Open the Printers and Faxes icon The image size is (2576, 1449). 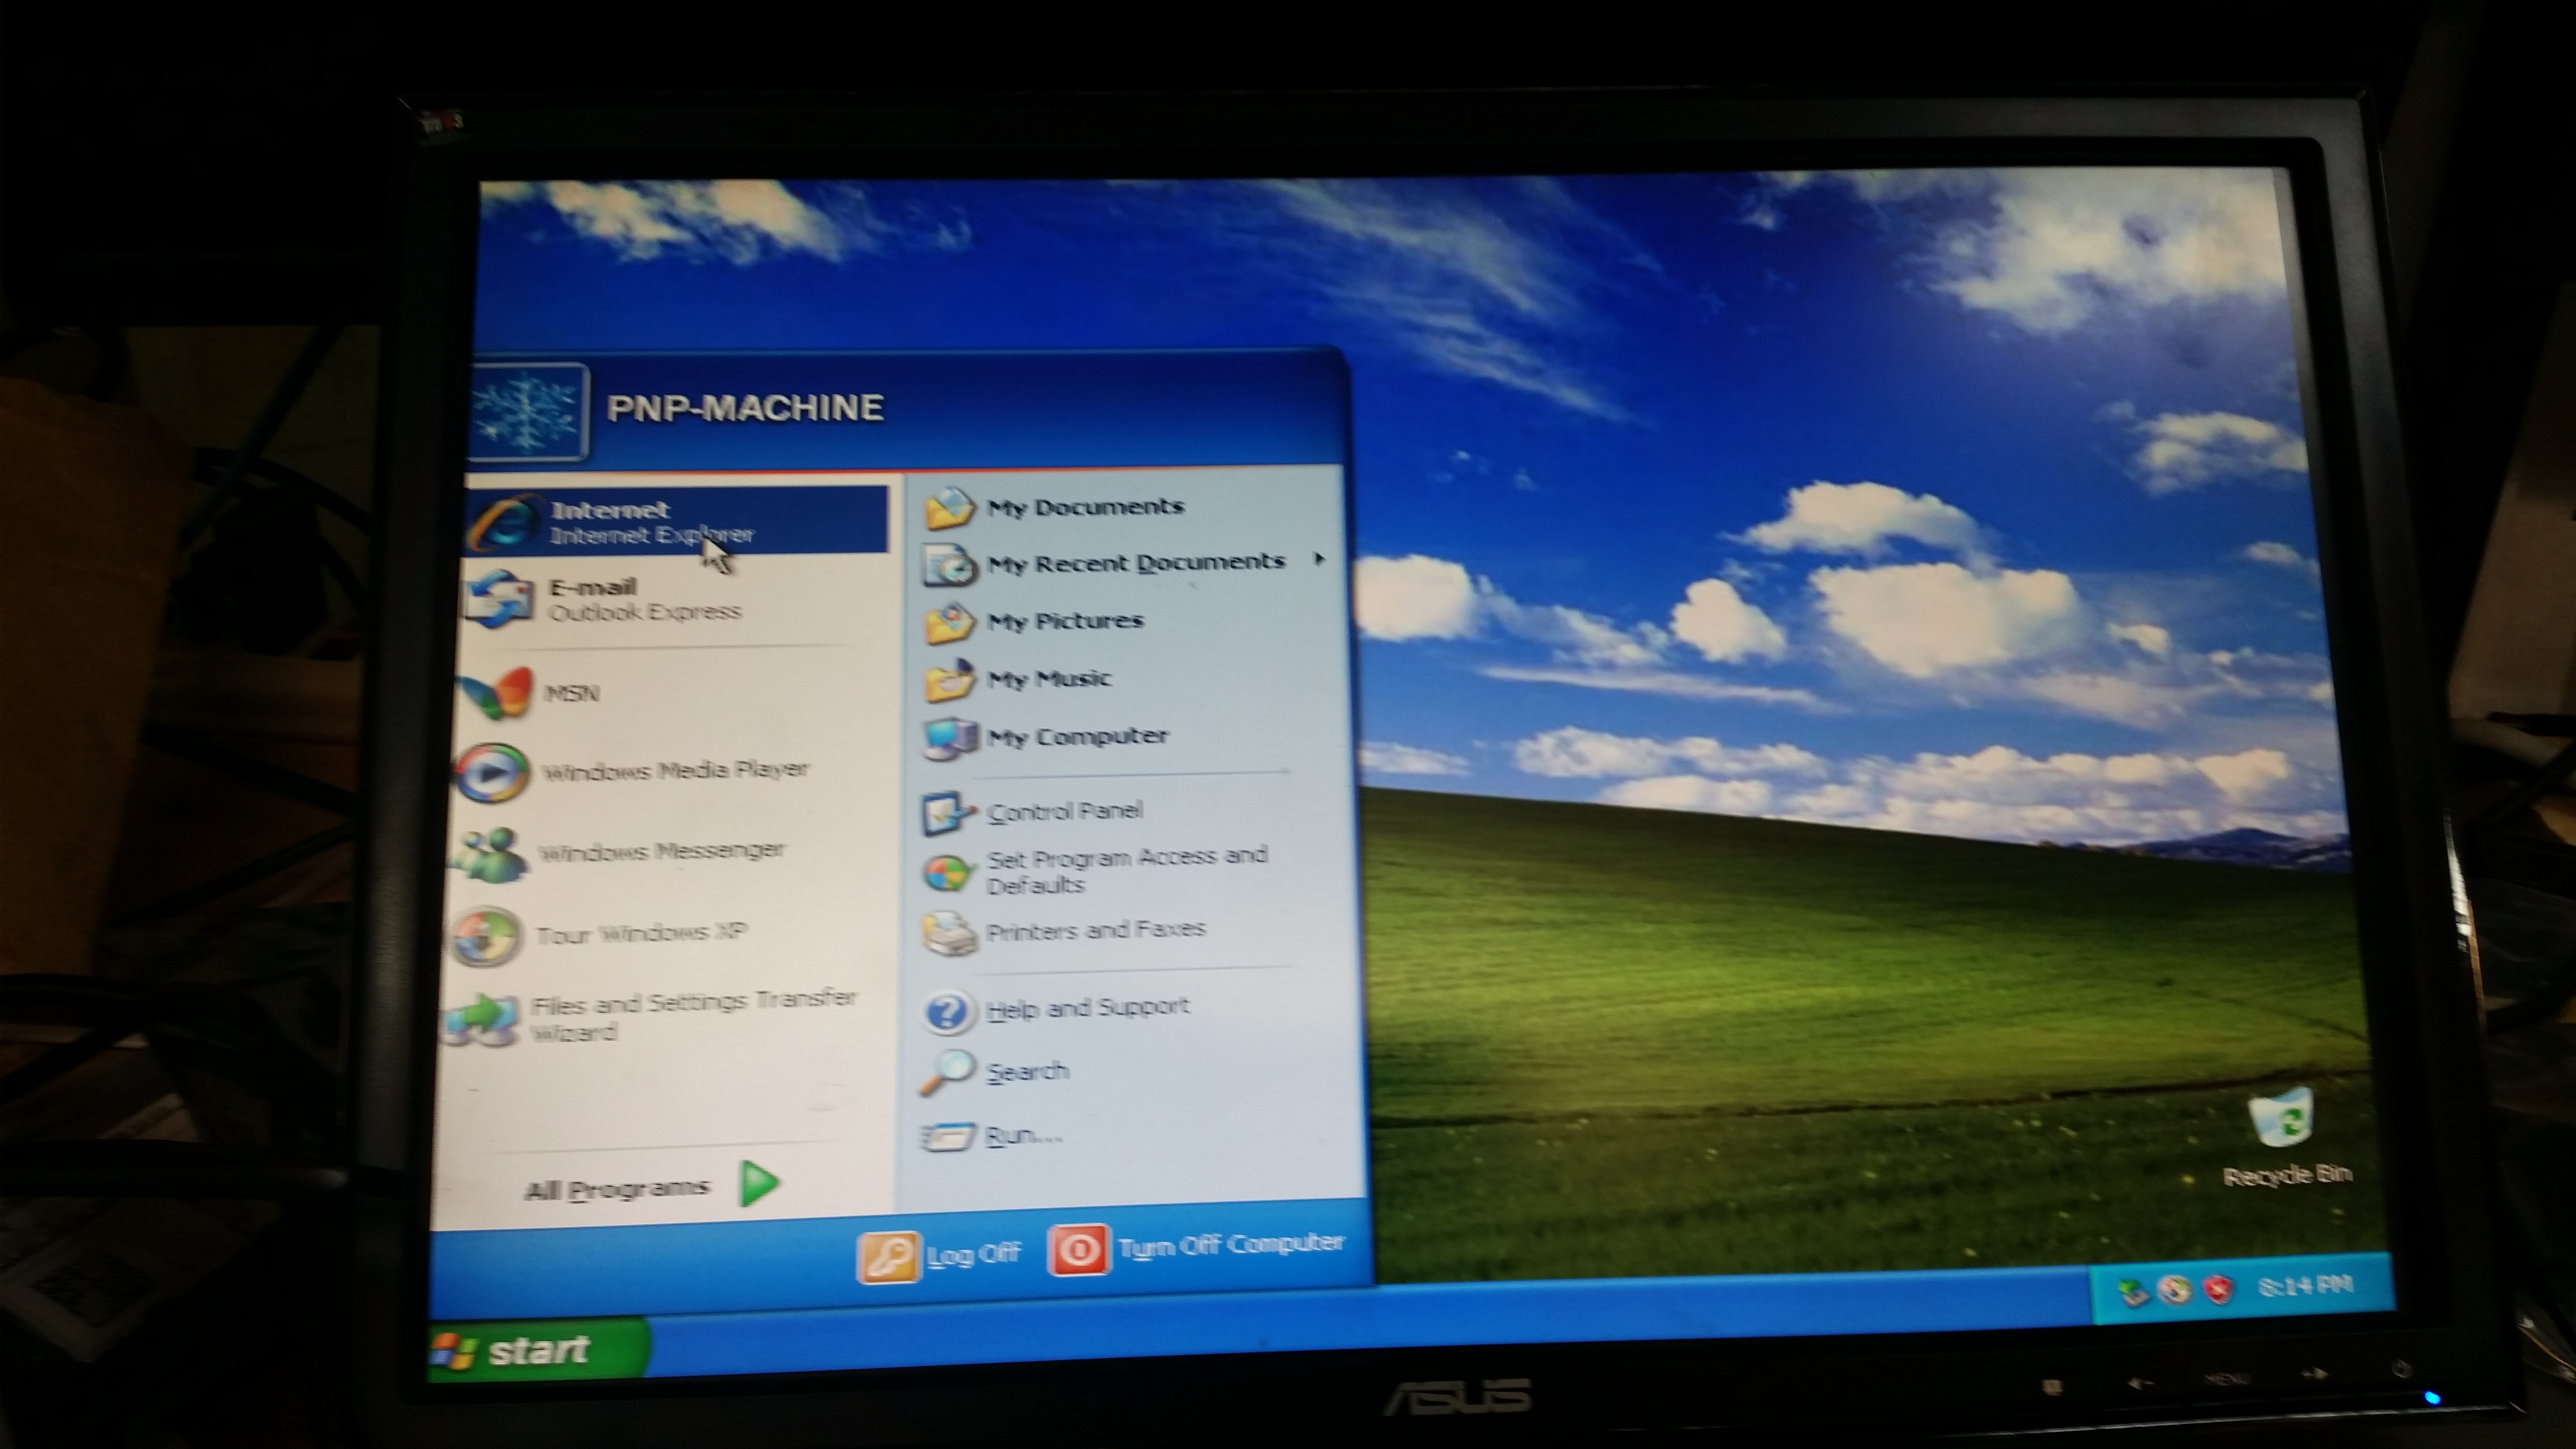pos(948,933)
